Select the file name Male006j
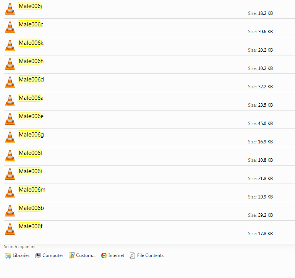The image size is (295, 278). click(x=30, y=6)
